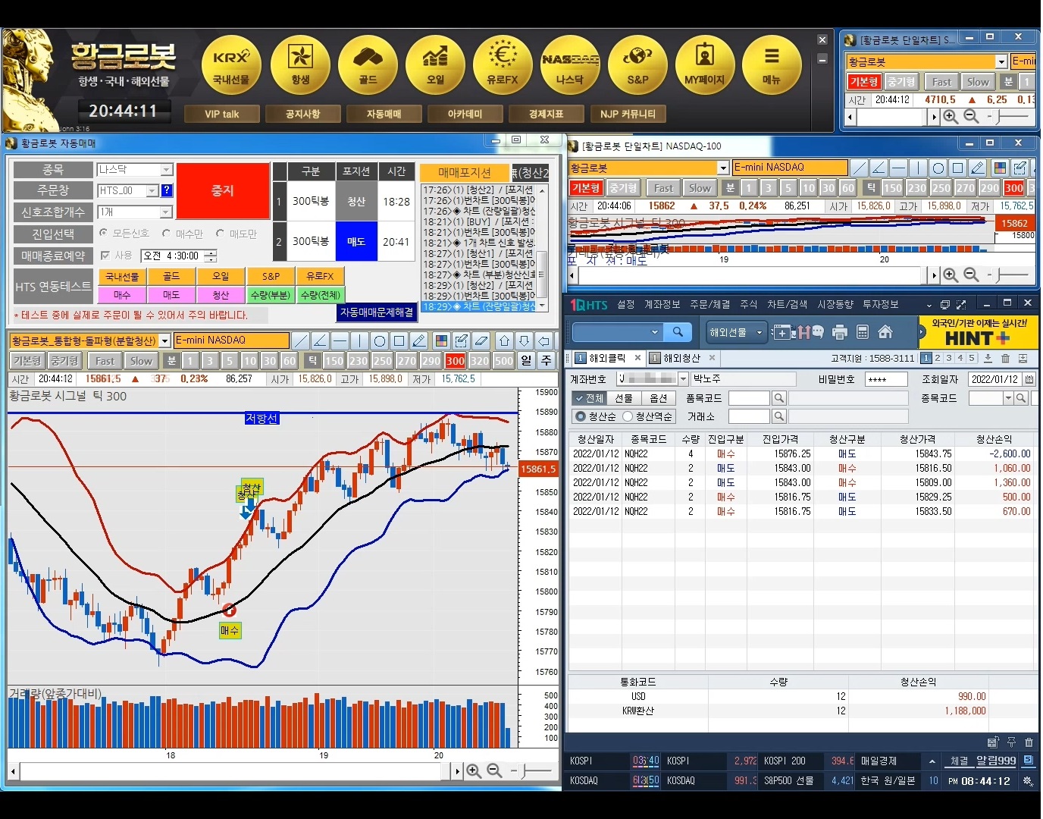Open the 주문/체결 menu in HTS

click(x=709, y=304)
